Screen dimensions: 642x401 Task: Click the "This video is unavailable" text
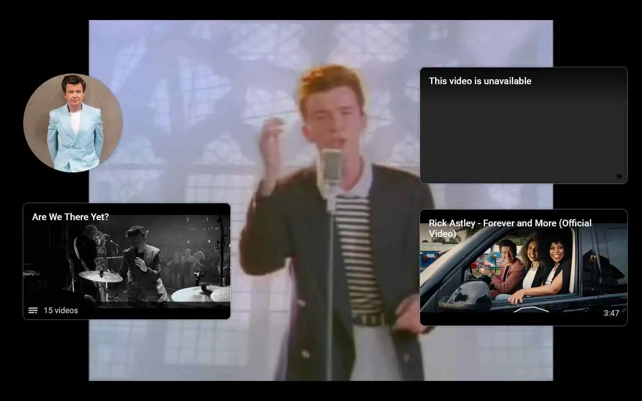[x=480, y=81]
